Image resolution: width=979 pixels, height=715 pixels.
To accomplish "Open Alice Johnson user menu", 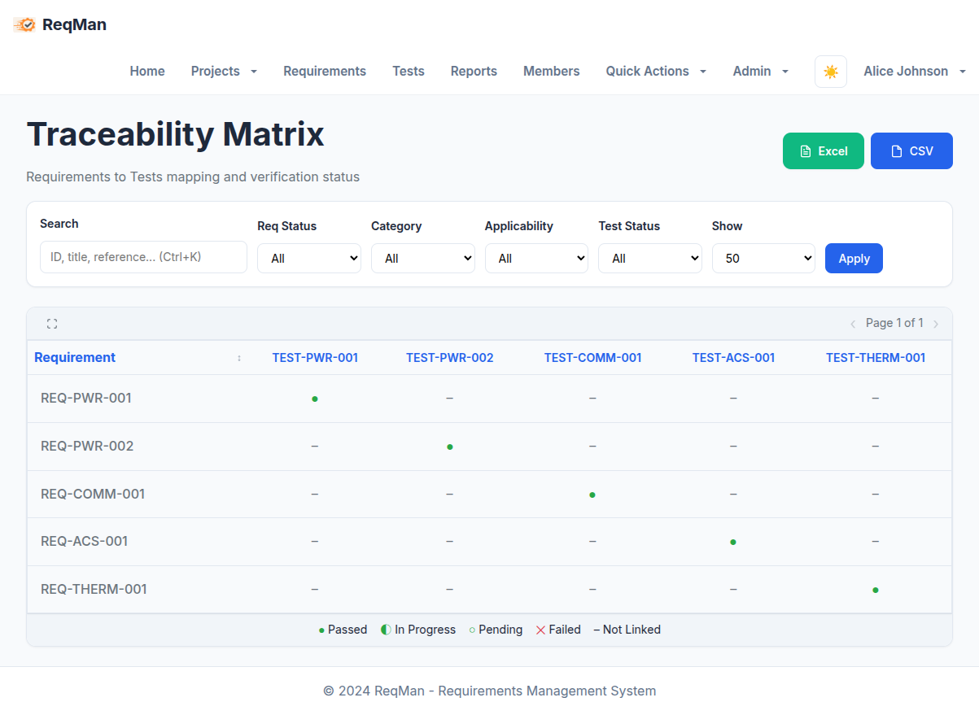I will [x=915, y=72].
